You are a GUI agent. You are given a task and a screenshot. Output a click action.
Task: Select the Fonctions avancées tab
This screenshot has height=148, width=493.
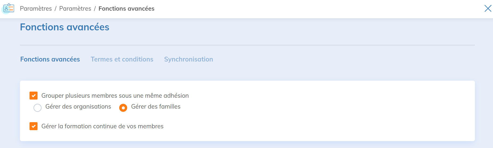(x=50, y=59)
